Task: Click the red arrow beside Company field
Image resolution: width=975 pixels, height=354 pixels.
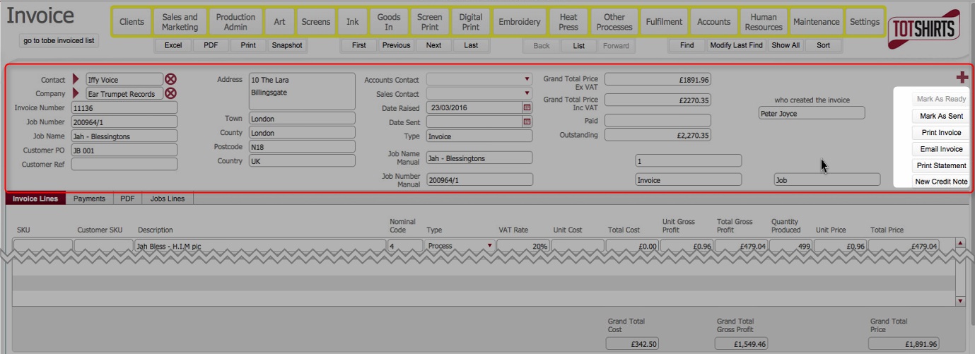Action: coord(76,93)
